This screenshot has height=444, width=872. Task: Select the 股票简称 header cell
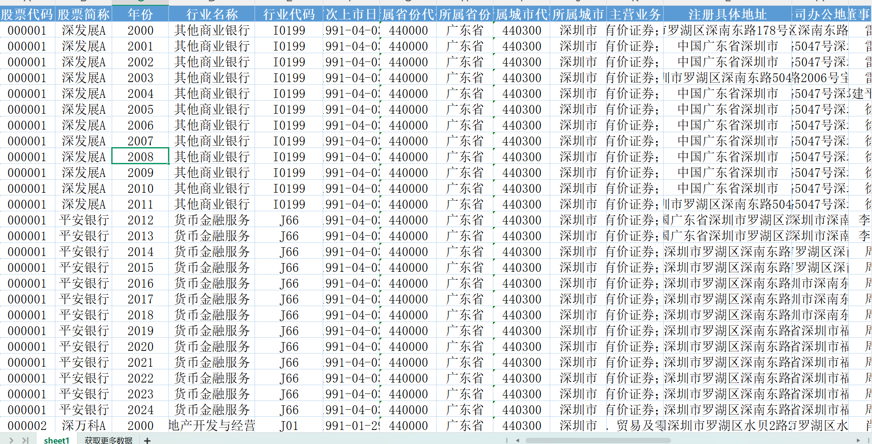pyautogui.click(x=84, y=14)
